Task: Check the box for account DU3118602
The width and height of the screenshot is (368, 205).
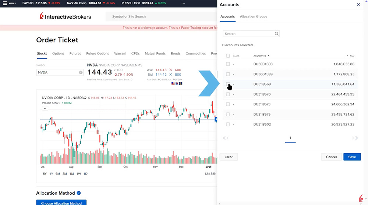Action: [x=228, y=125]
